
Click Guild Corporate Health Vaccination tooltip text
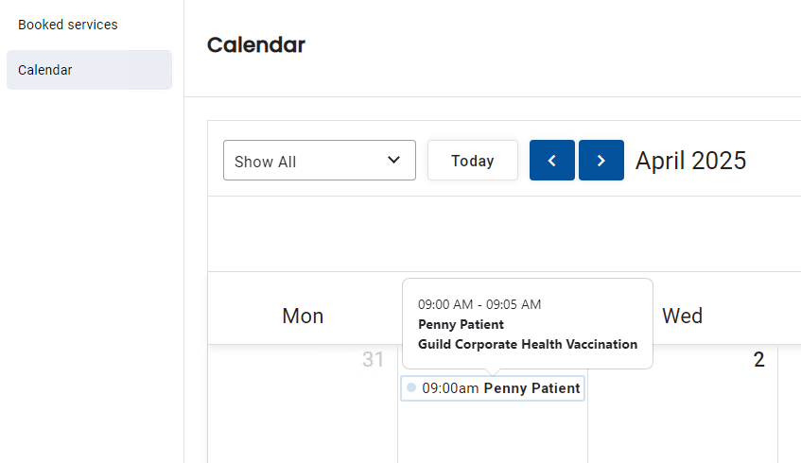pos(528,344)
